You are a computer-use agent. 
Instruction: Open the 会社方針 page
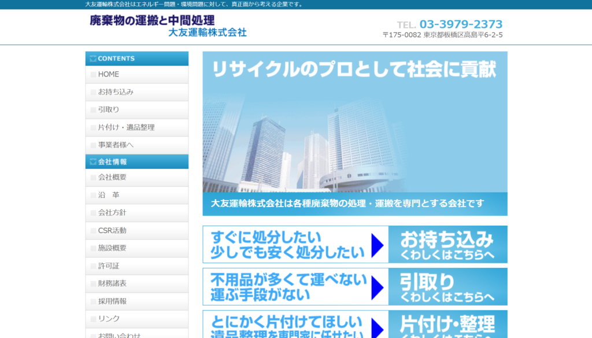(x=112, y=213)
